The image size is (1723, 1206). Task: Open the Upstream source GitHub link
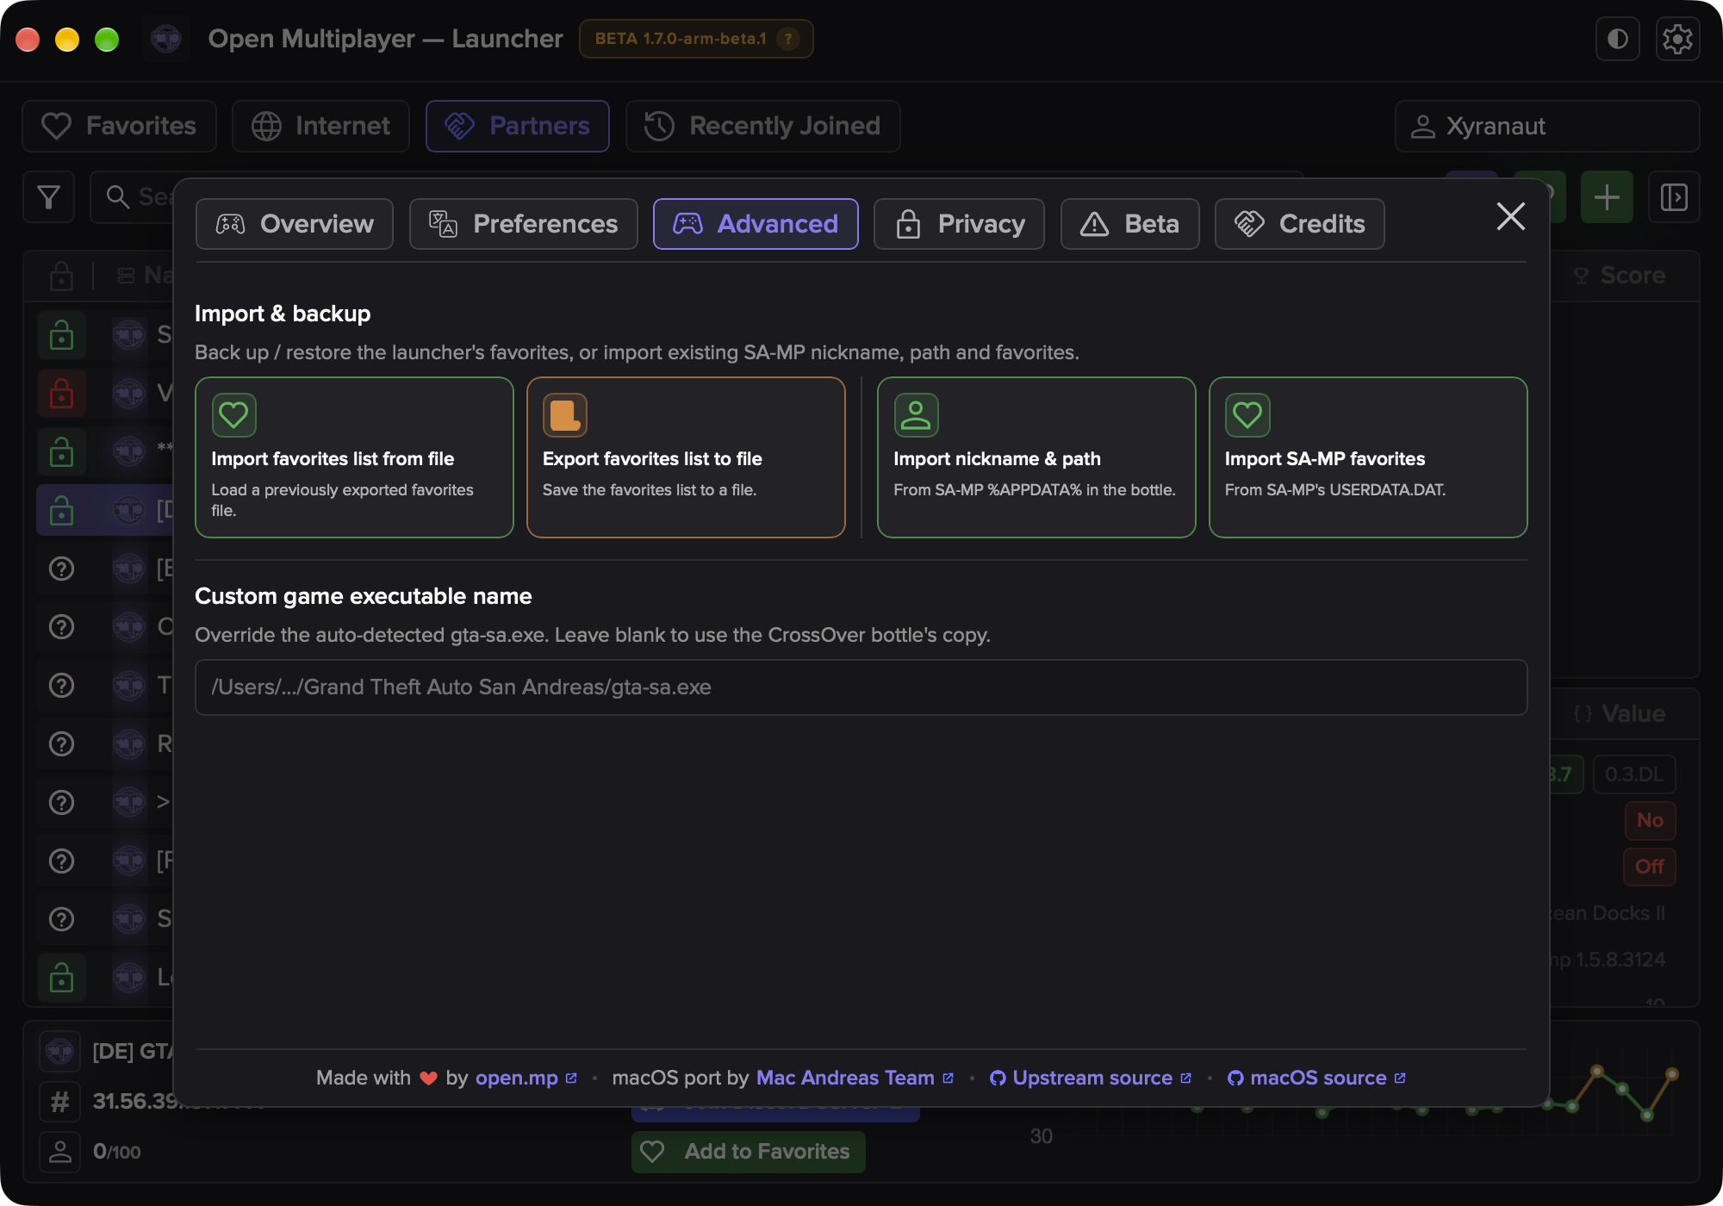coord(1091,1078)
